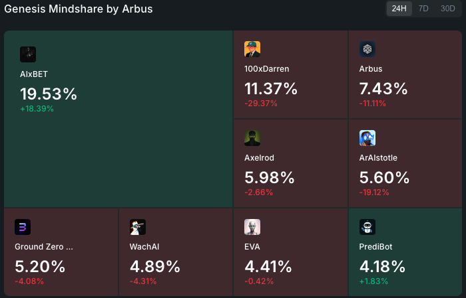This screenshot has height=298, width=466.
Task: Click the PrediBot robot icon
Action: [x=367, y=228]
